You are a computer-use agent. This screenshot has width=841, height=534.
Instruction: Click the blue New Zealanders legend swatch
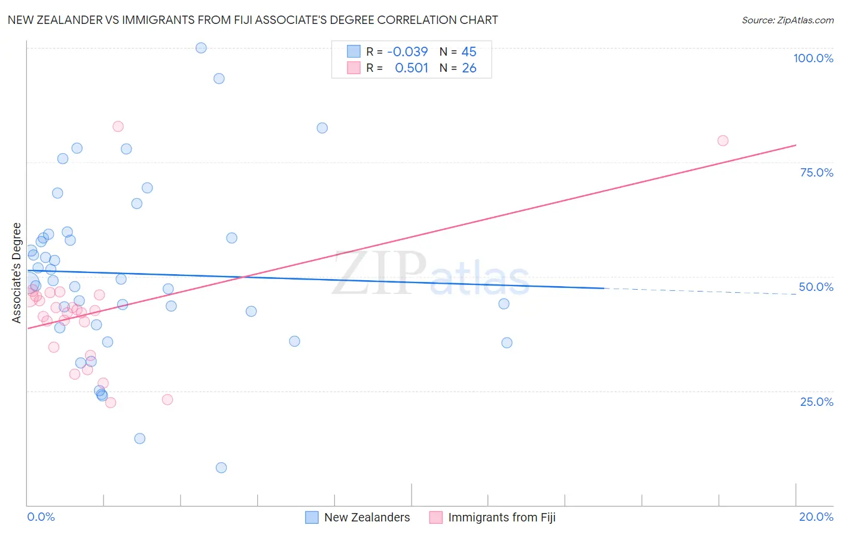(x=312, y=517)
